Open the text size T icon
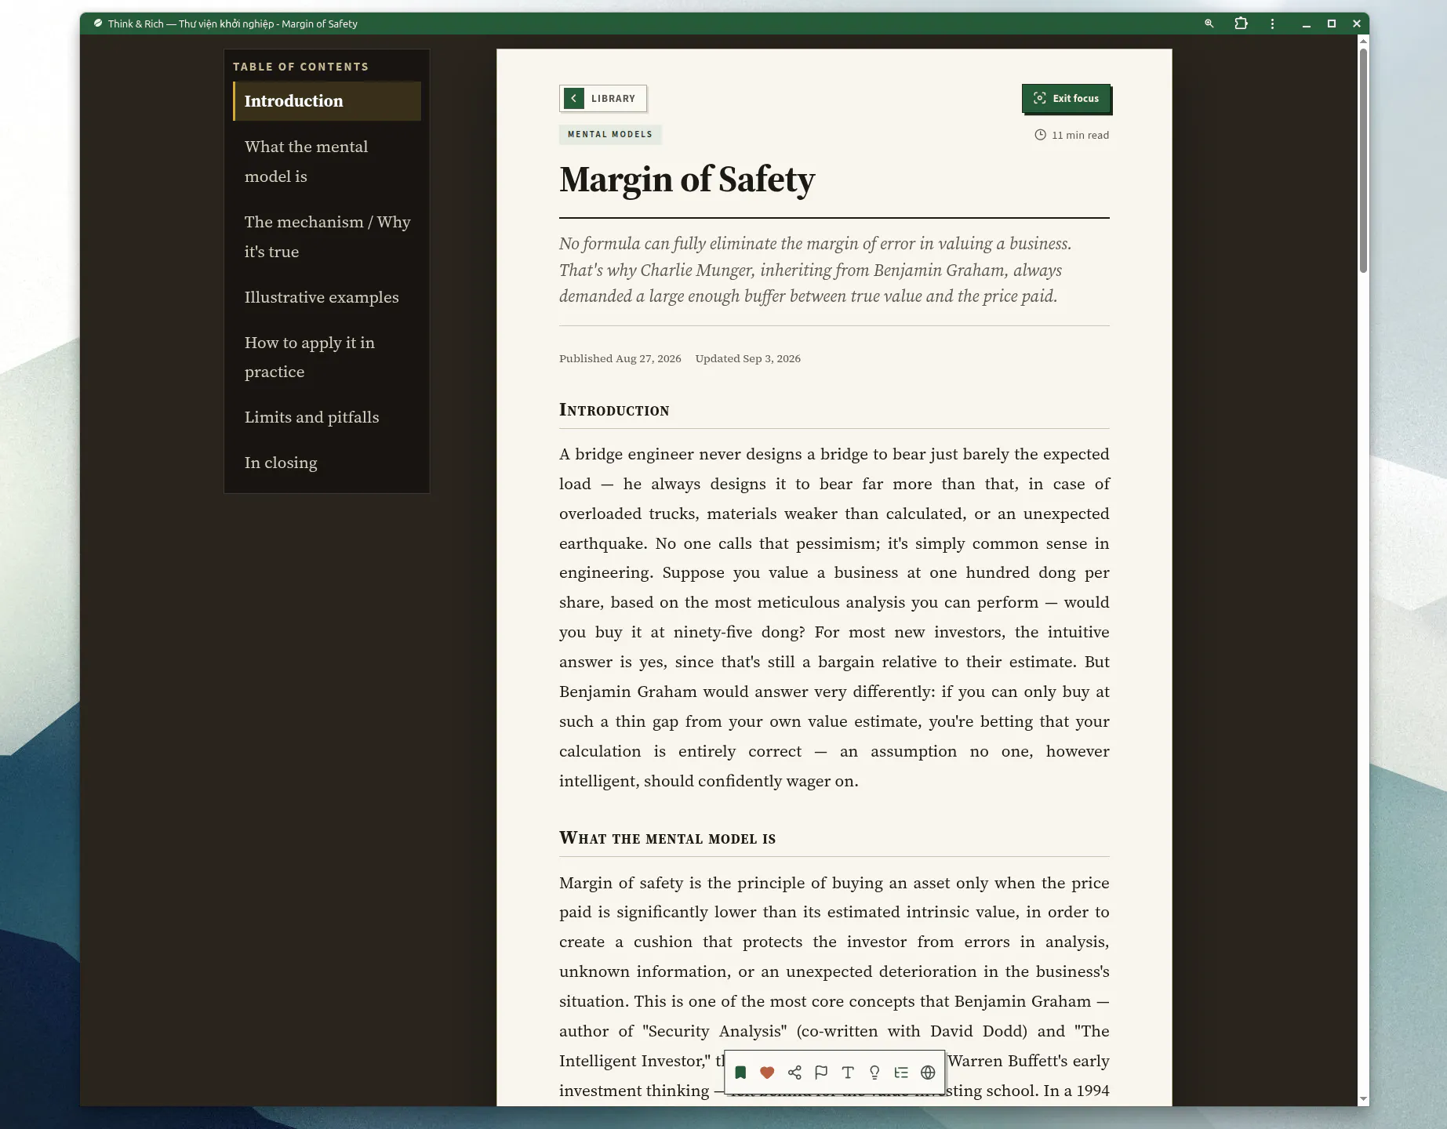 click(x=848, y=1073)
